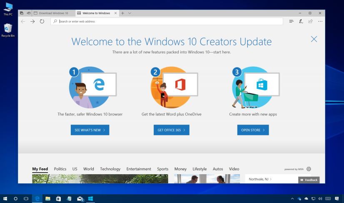Open Task View on taskbar
The width and height of the screenshot is (344, 203).
(26, 198)
